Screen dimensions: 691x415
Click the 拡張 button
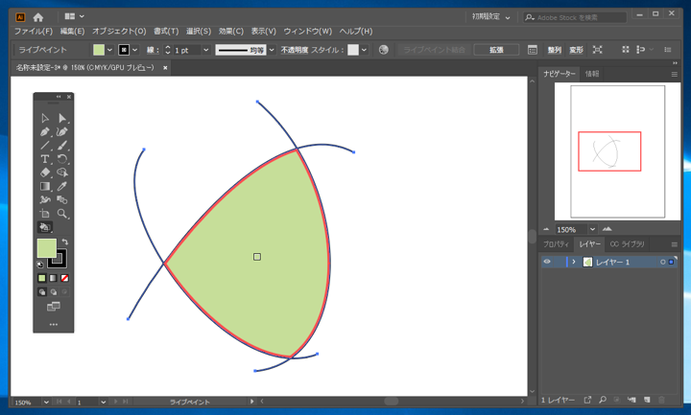[496, 50]
